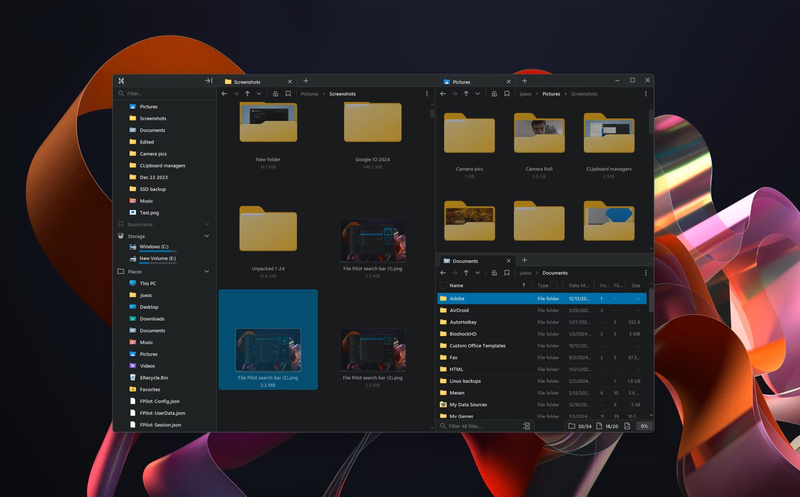Collapse the sidebar with the arrow icon

[208, 81]
